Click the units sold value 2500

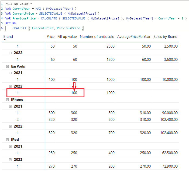click(111, 46)
